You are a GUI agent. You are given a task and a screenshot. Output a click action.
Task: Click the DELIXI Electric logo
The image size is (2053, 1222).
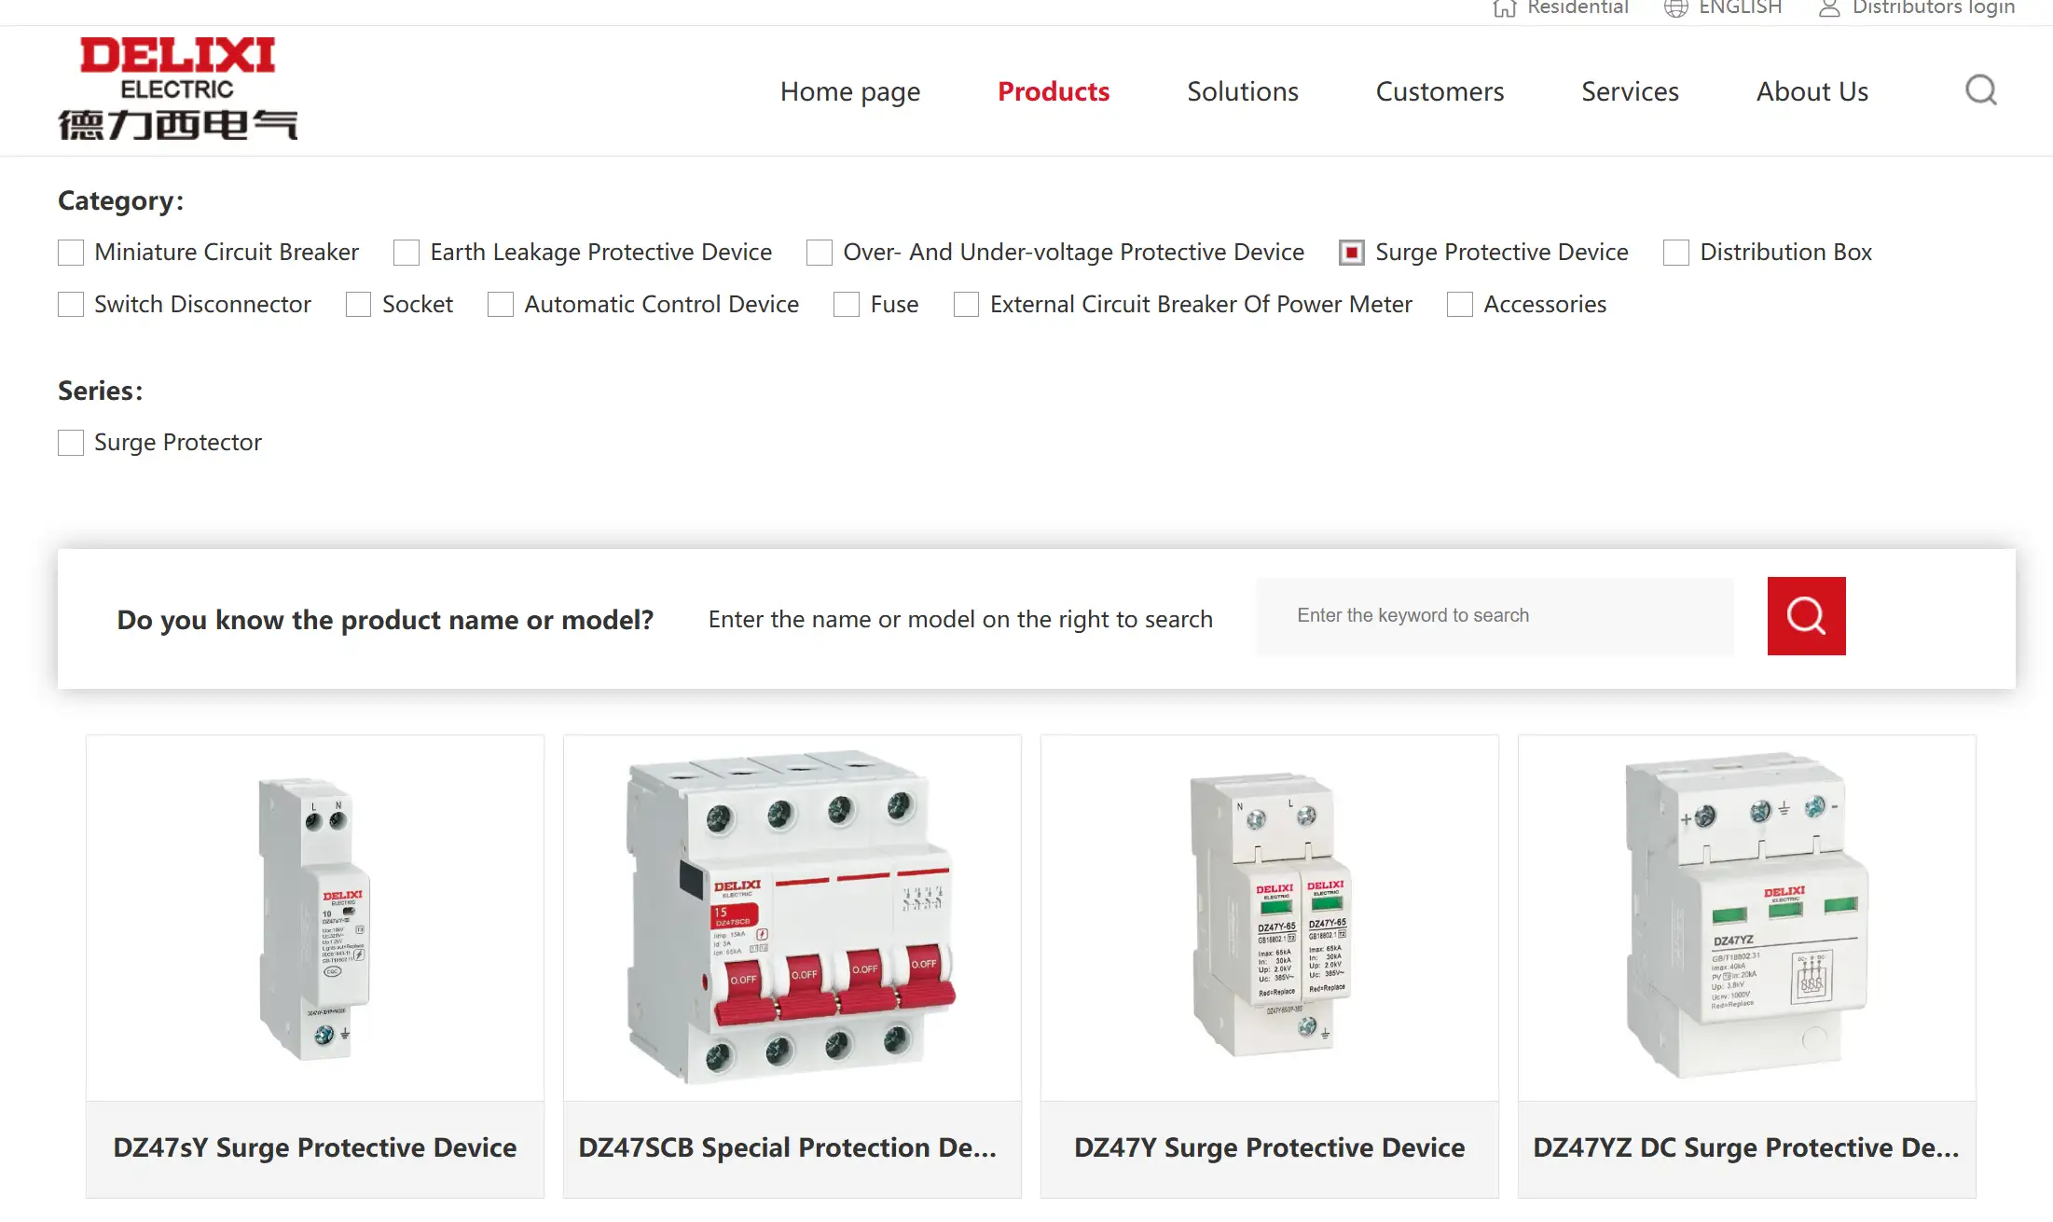(177, 89)
